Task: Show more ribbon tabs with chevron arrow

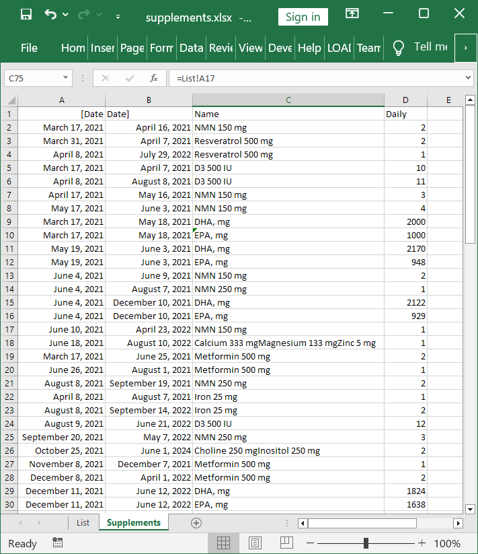Action: pos(466,48)
